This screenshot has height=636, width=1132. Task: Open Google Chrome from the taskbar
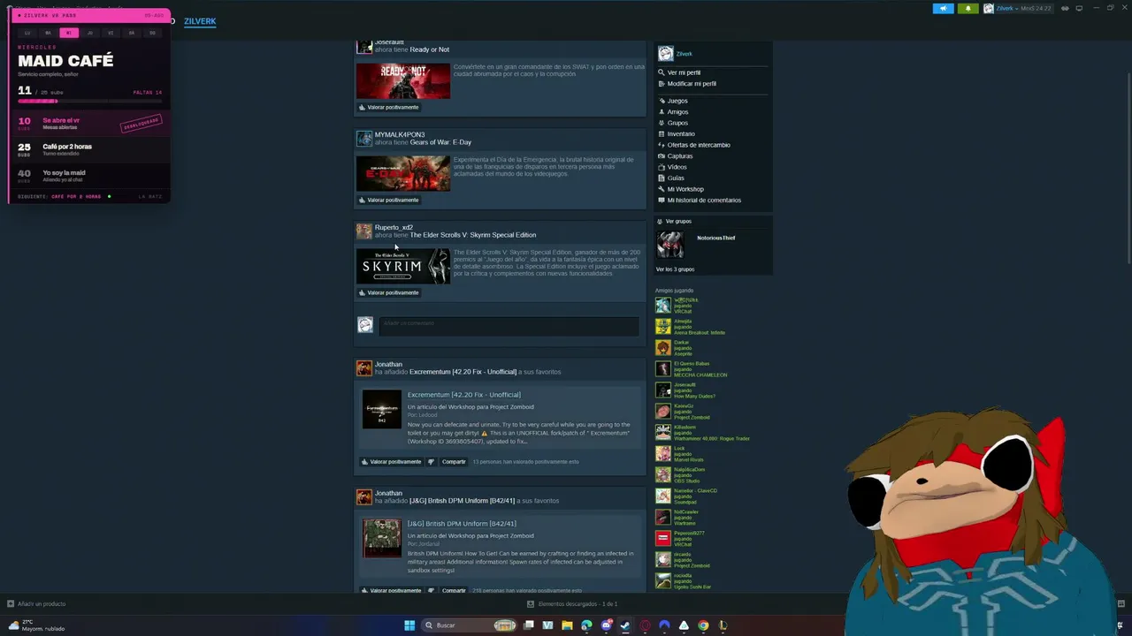point(703,625)
